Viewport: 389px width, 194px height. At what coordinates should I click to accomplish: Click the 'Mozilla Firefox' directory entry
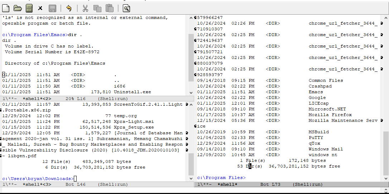click(330, 115)
